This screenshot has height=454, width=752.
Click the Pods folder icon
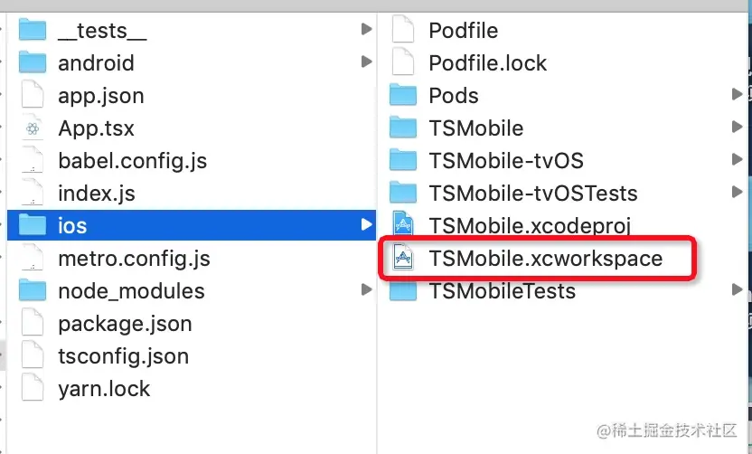403,95
